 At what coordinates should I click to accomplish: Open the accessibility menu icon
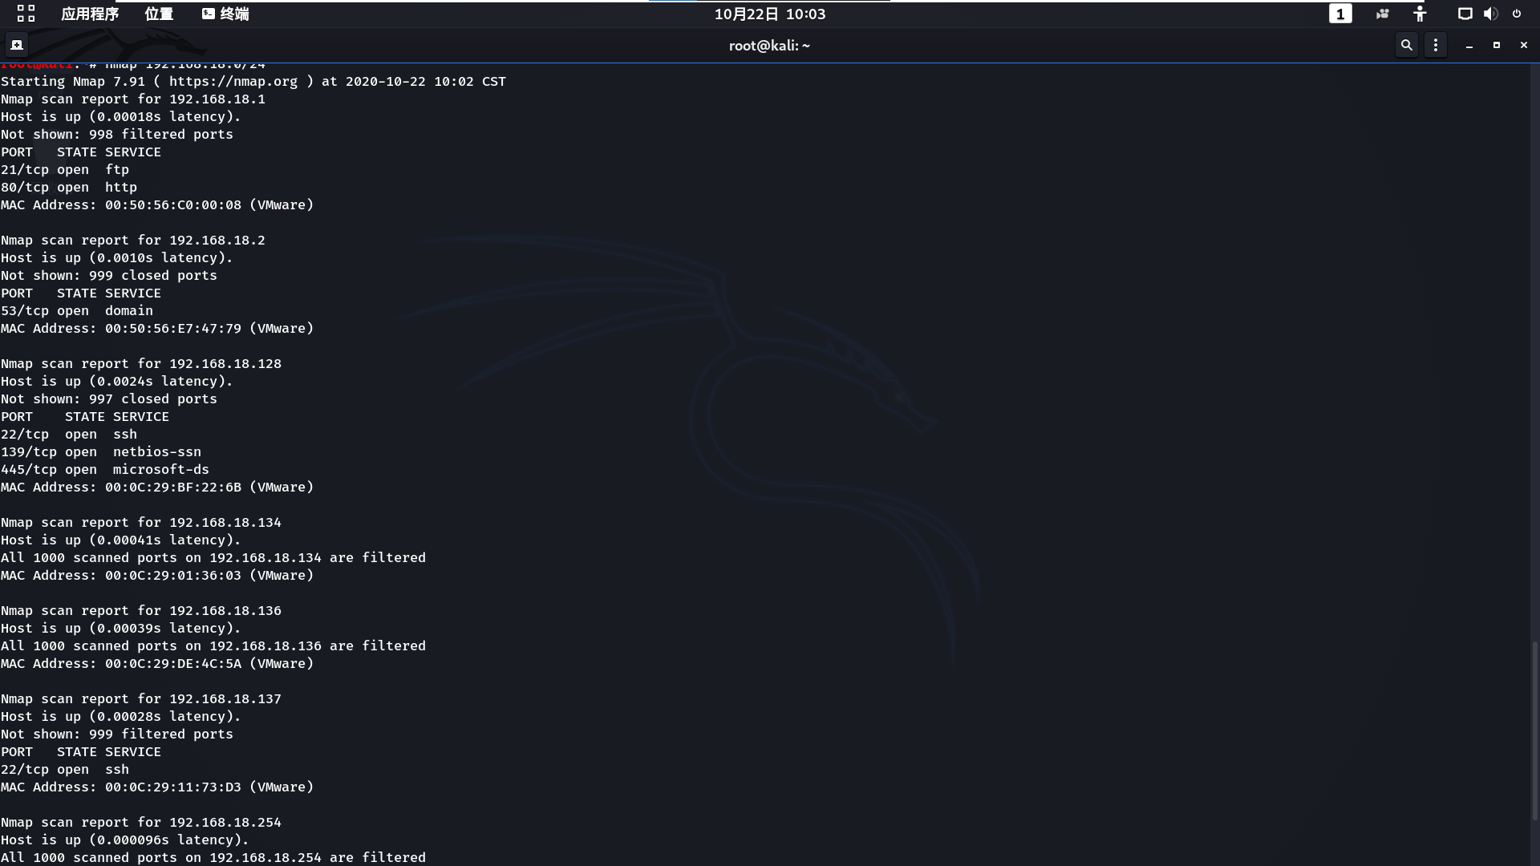1420,14
